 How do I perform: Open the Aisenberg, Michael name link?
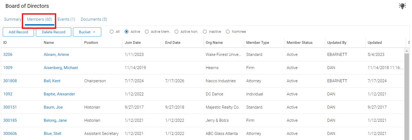pos(61,68)
